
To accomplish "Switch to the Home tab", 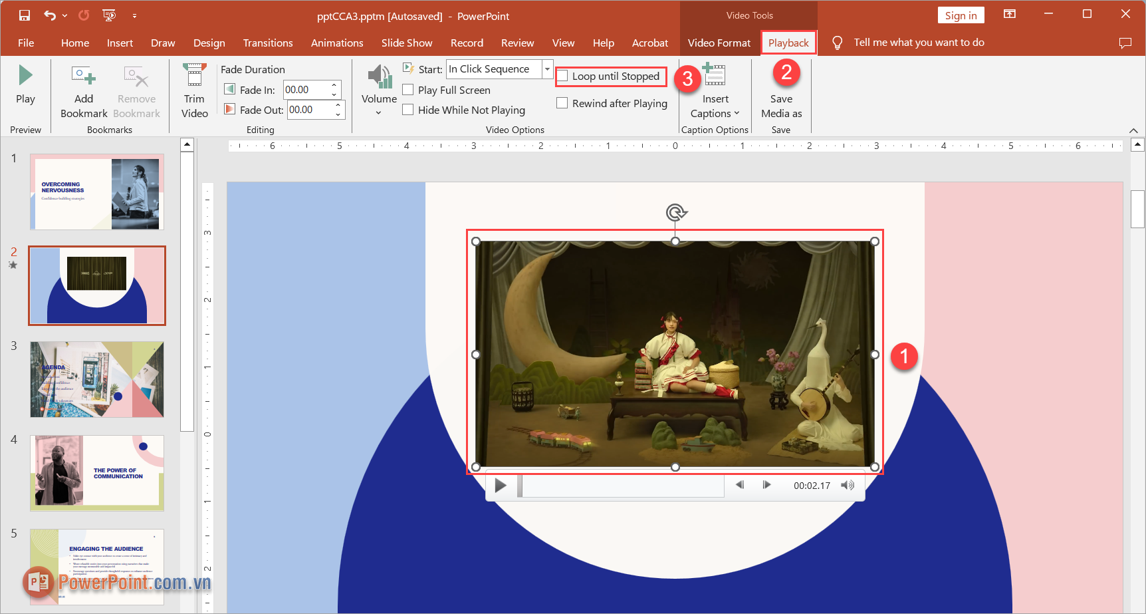I will (x=75, y=43).
